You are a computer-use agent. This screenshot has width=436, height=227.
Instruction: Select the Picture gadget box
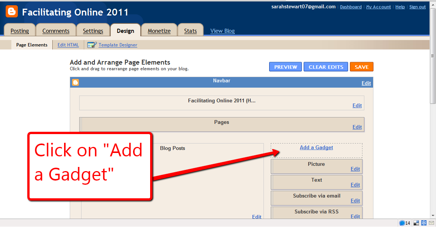tap(317, 166)
